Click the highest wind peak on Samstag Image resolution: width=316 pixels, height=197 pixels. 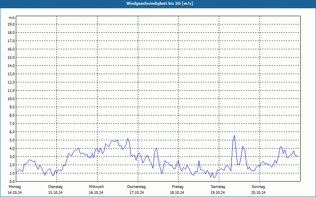pos(234,136)
